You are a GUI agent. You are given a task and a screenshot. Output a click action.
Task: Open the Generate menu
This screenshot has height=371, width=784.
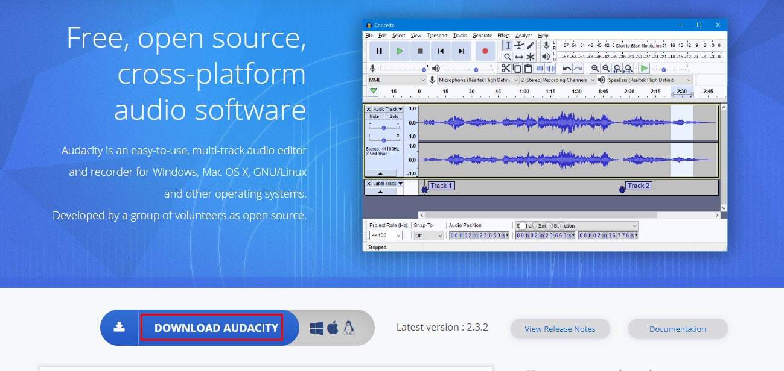click(482, 36)
